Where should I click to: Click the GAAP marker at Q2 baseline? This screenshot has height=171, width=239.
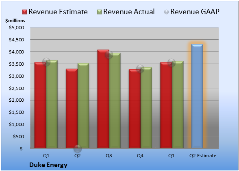click(x=78, y=148)
